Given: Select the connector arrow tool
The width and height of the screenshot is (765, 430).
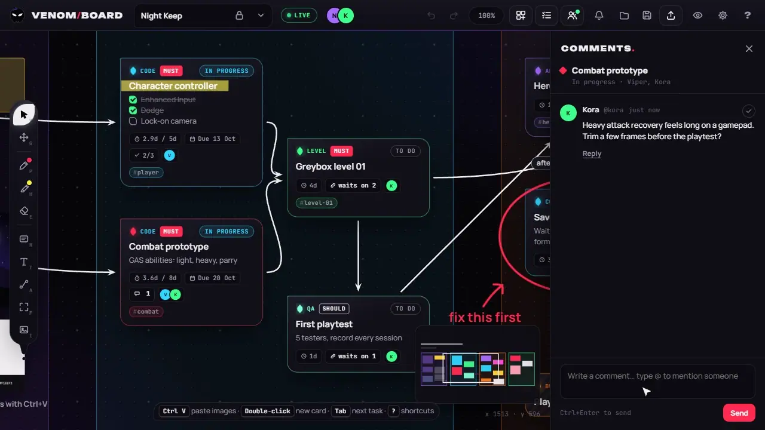Looking at the screenshot, I should 24,285.
